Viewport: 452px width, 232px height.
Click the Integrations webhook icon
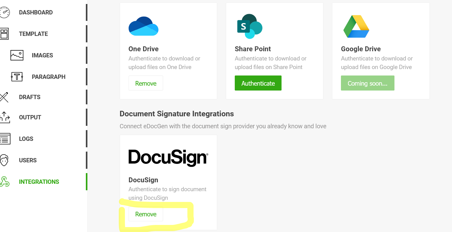pyautogui.click(x=5, y=182)
